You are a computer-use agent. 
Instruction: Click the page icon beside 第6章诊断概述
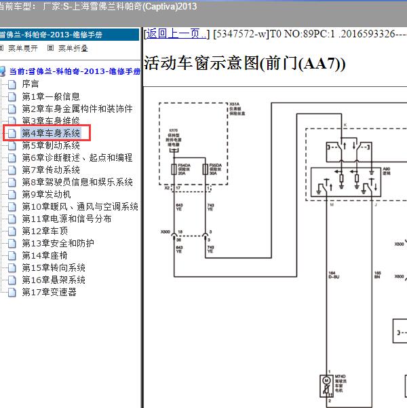(x=12, y=157)
